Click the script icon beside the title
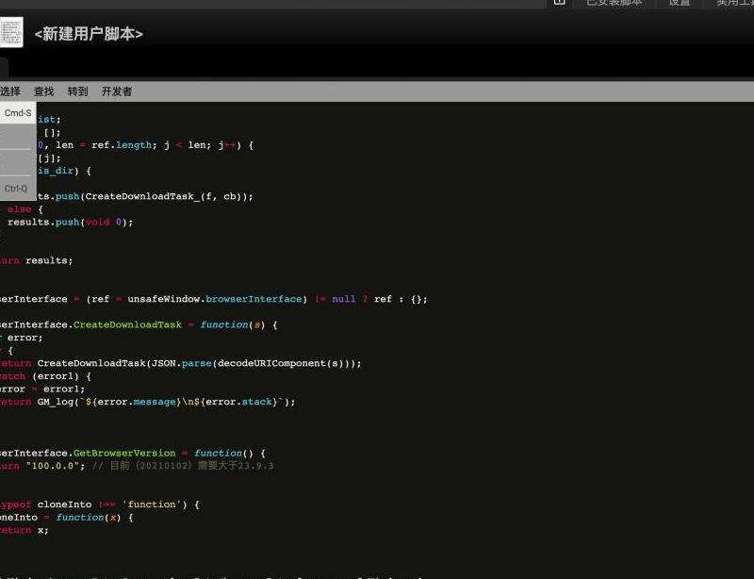The width and height of the screenshot is (754, 579). click(10, 32)
